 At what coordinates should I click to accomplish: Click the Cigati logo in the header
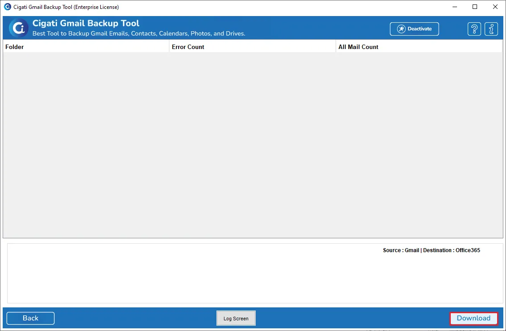(18, 28)
